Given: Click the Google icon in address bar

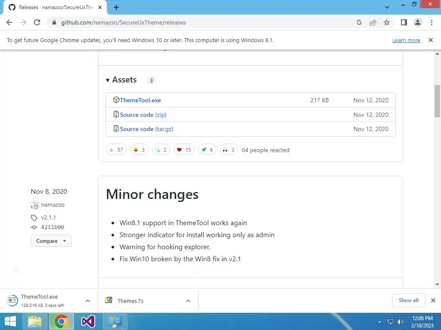Looking at the screenshot, I should pos(359,22).
